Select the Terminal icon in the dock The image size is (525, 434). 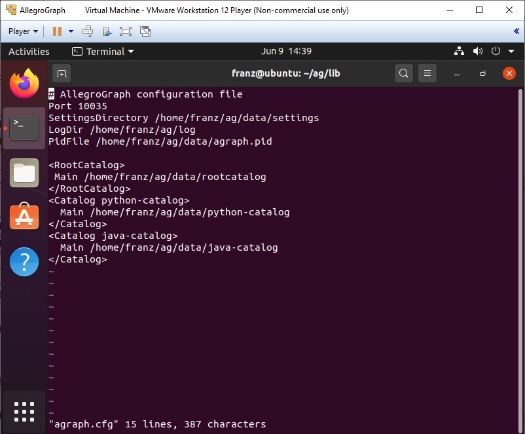point(24,128)
